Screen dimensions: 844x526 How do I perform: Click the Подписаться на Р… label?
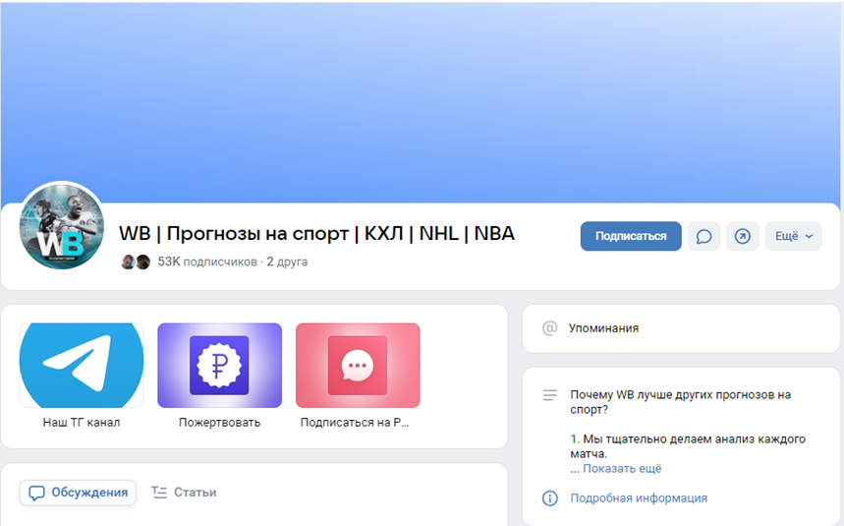[355, 423]
